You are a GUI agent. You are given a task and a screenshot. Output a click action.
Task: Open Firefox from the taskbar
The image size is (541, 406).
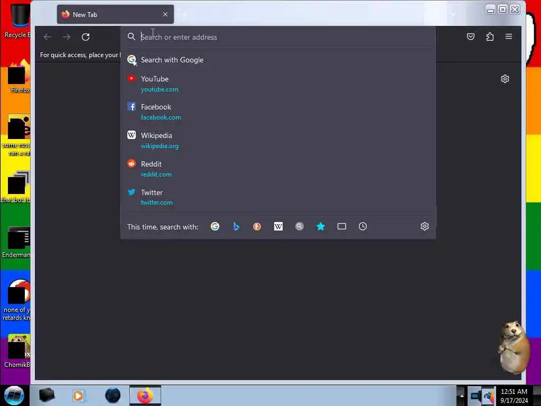tap(145, 395)
